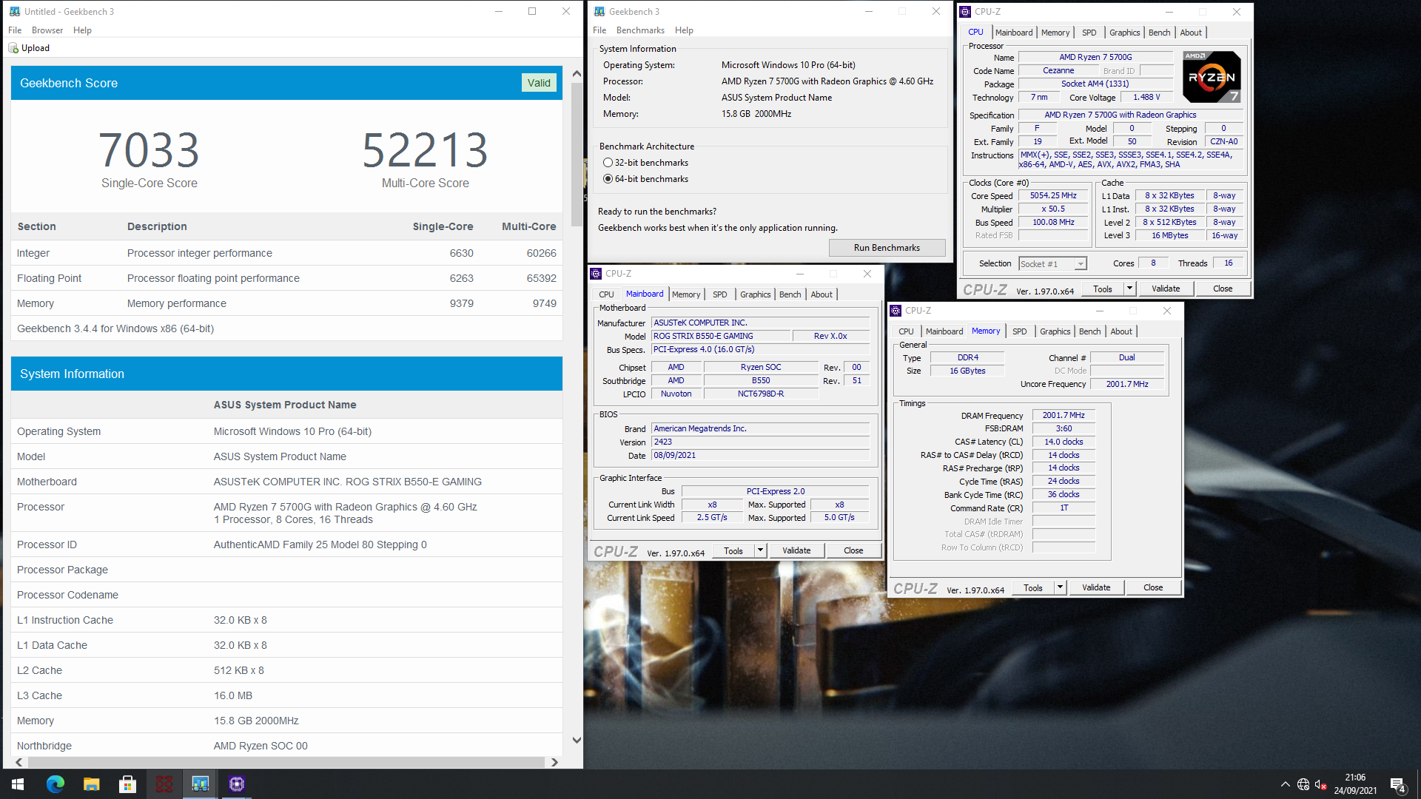The height and width of the screenshot is (799, 1421).
Task: Expand Tools dropdown arrow in Memory window
Action: coord(1061,587)
